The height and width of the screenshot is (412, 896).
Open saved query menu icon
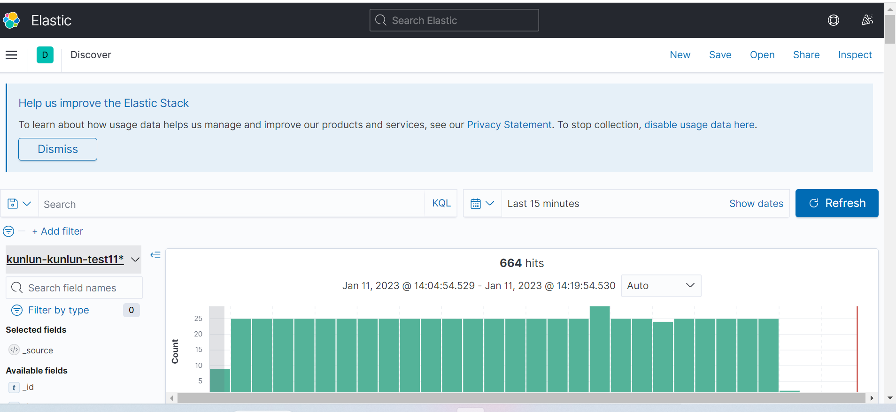coord(19,204)
